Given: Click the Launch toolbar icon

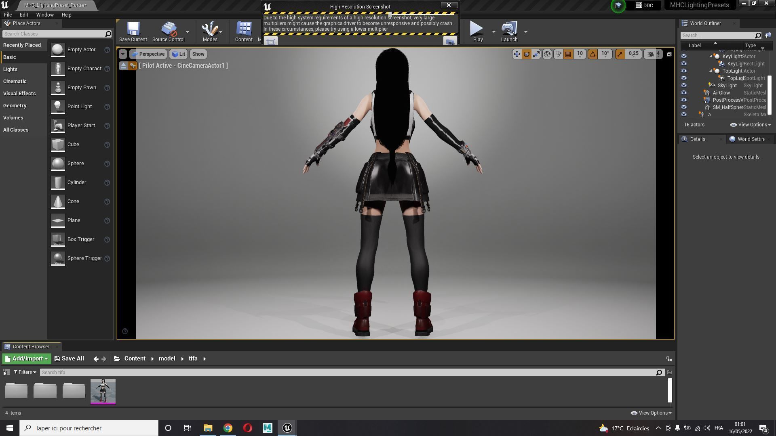Looking at the screenshot, I should tap(509, 31).
